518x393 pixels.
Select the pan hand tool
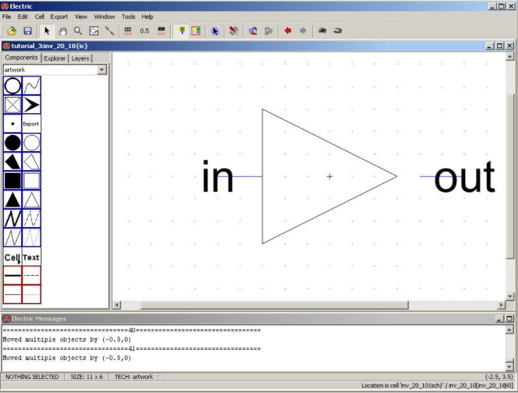pyautogui.click(x=62, y=30)
